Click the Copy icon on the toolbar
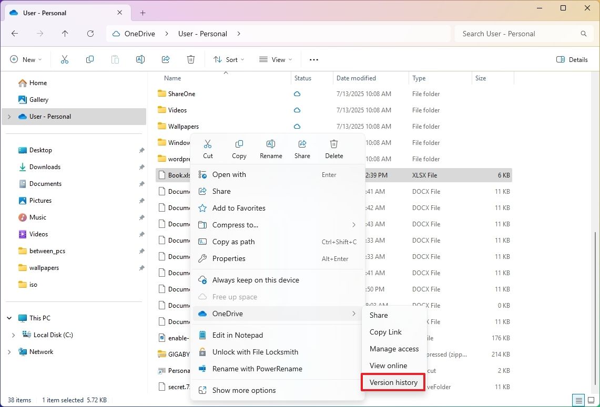 pos(89,59)
